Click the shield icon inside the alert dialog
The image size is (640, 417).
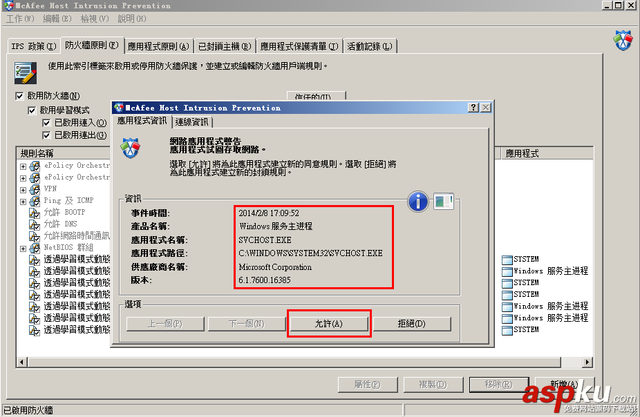click(130, 148)
